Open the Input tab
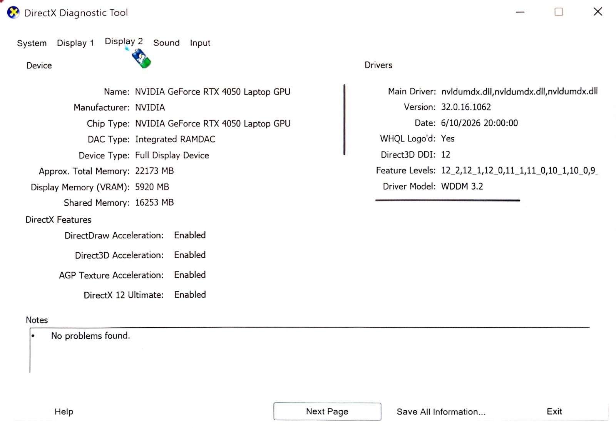Screen dimensions: 616x428 click(x=200, y=43)
